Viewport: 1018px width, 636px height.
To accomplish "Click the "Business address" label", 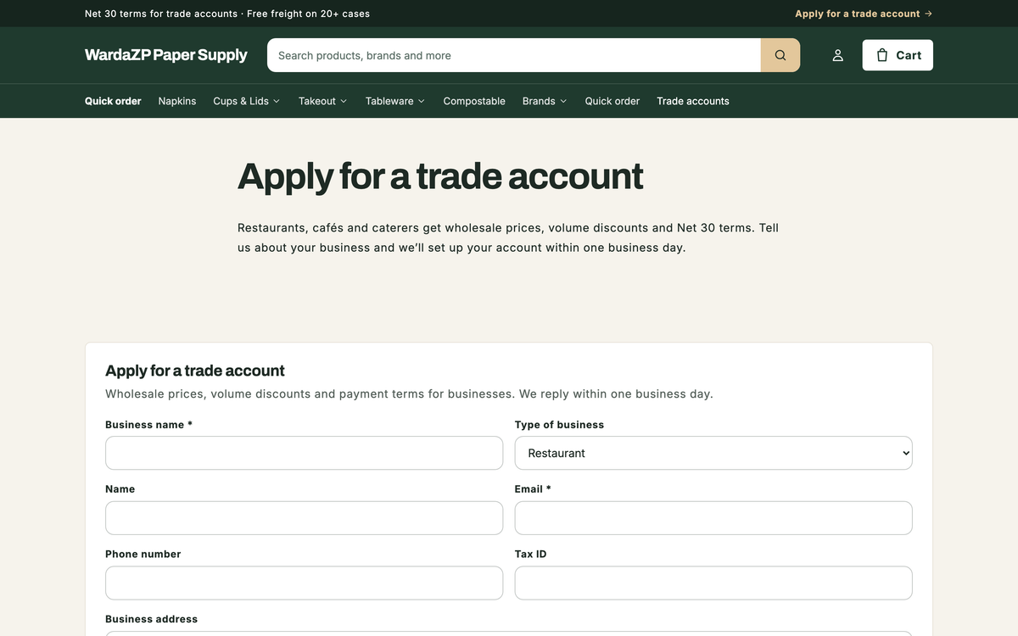I will tap(151, 619).
